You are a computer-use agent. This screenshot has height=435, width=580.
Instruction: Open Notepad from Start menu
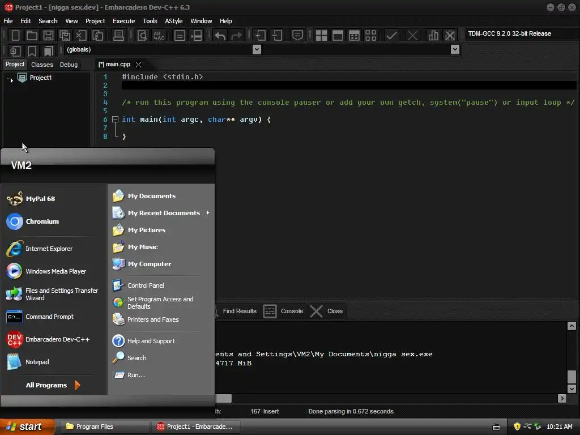click(x=37, y=362)
